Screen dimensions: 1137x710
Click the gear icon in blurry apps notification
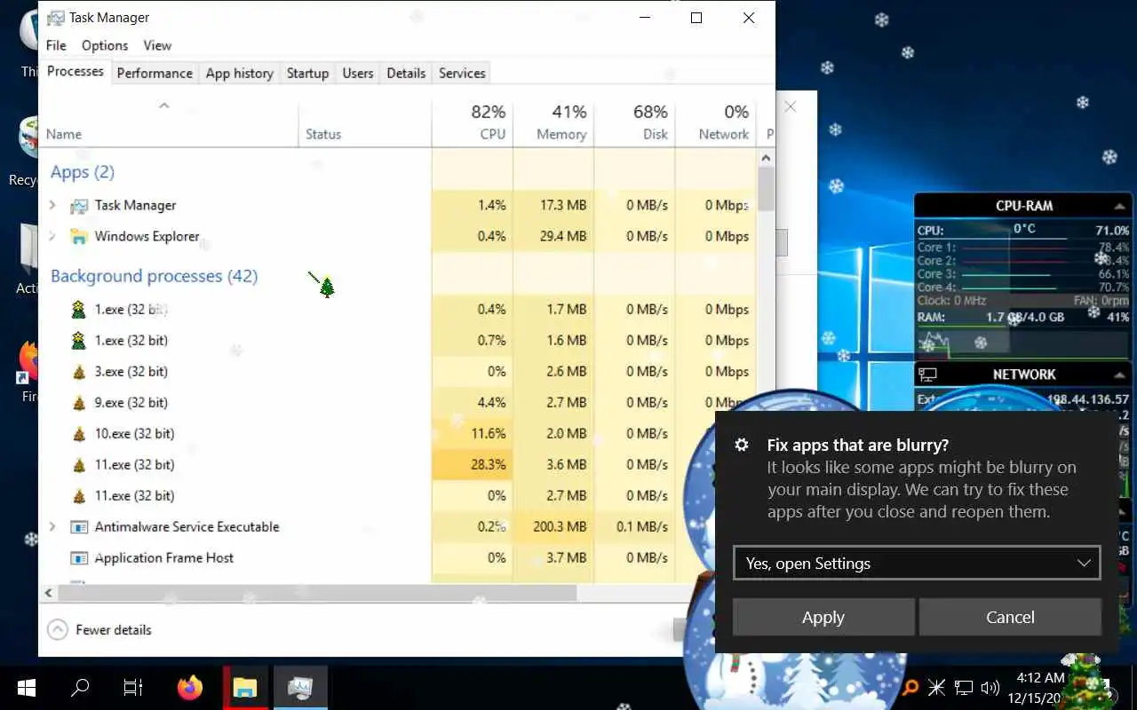coord(742,446)
